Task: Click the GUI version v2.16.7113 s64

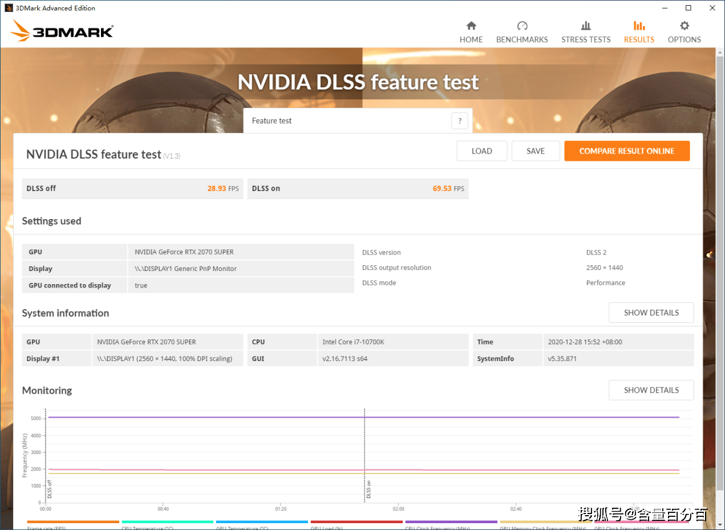Action: pyautogui.click(x=345, y=359)
